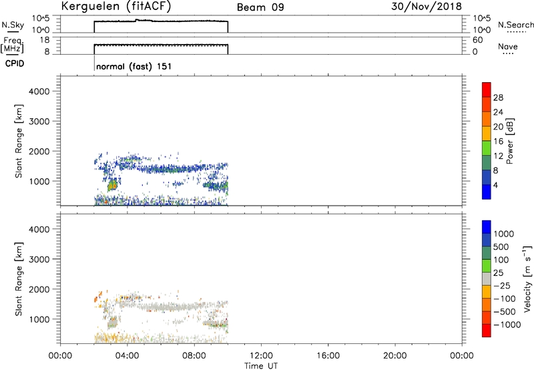
Task: Click the 'Kerguelen (fitACF)' title text
Action: coord(115,7)
